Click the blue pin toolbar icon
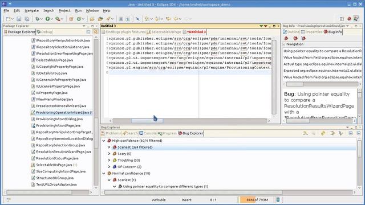 click(x=137, y=19)
